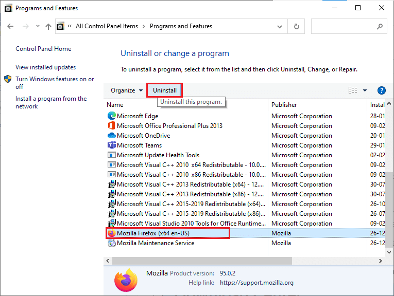
Task: Click product version 95.0.2 value
Action: point(228,273)
